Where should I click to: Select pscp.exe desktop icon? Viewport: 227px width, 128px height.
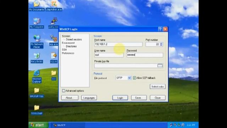tap(54, 41)
